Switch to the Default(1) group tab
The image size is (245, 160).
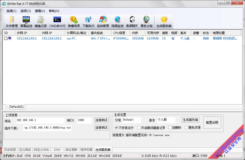16,107
